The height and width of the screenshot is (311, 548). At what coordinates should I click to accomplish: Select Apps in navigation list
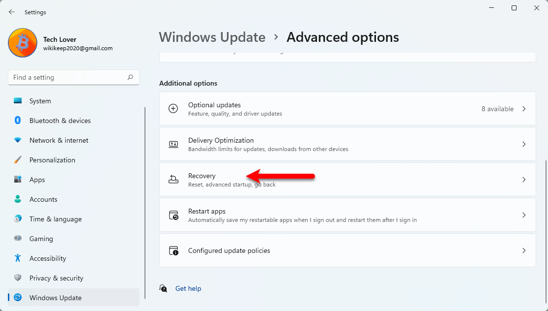coord(74,180)
